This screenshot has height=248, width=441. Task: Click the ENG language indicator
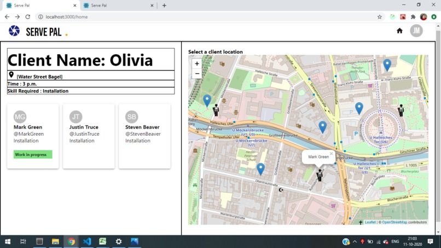click(395, 241)
